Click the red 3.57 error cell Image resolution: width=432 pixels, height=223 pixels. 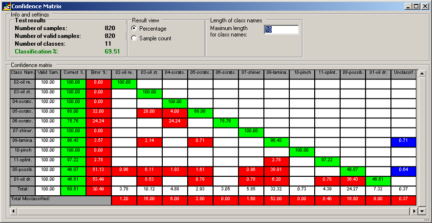click(99, 142)
